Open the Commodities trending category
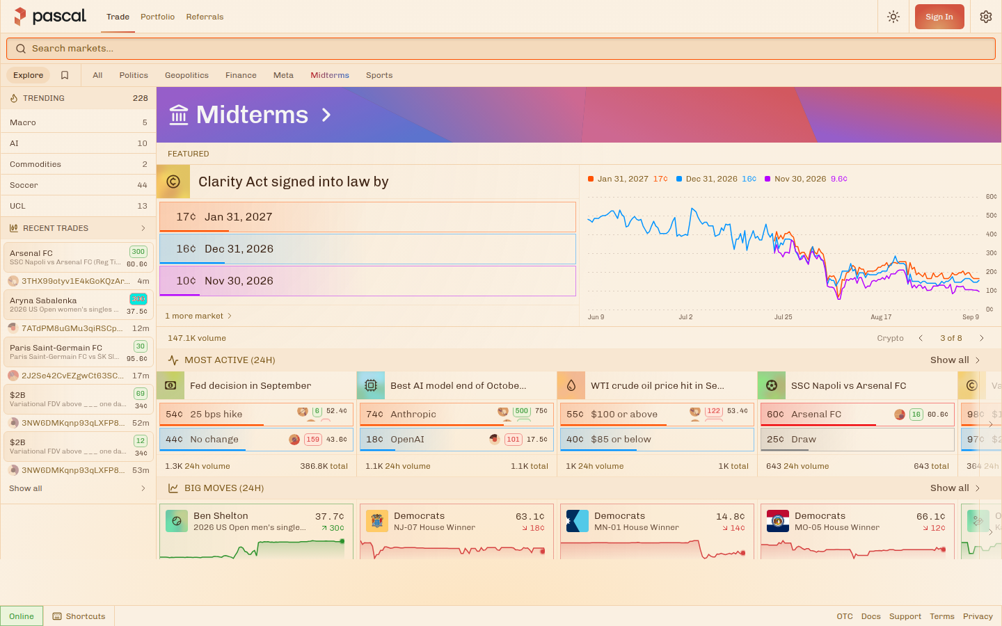Screen dimensions: 1002x626 (78, 164)
